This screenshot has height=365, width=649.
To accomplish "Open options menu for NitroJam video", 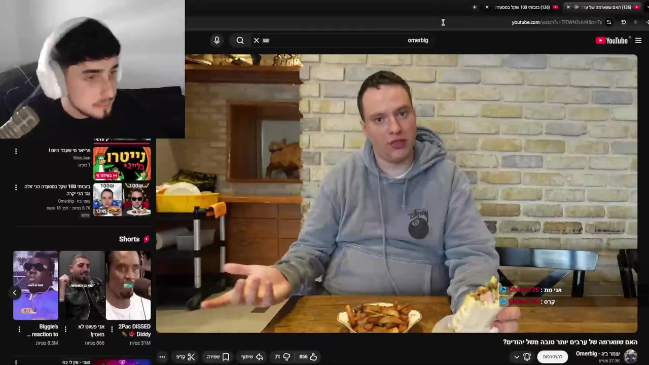I will pyautogui.click(x=16, y=151).
